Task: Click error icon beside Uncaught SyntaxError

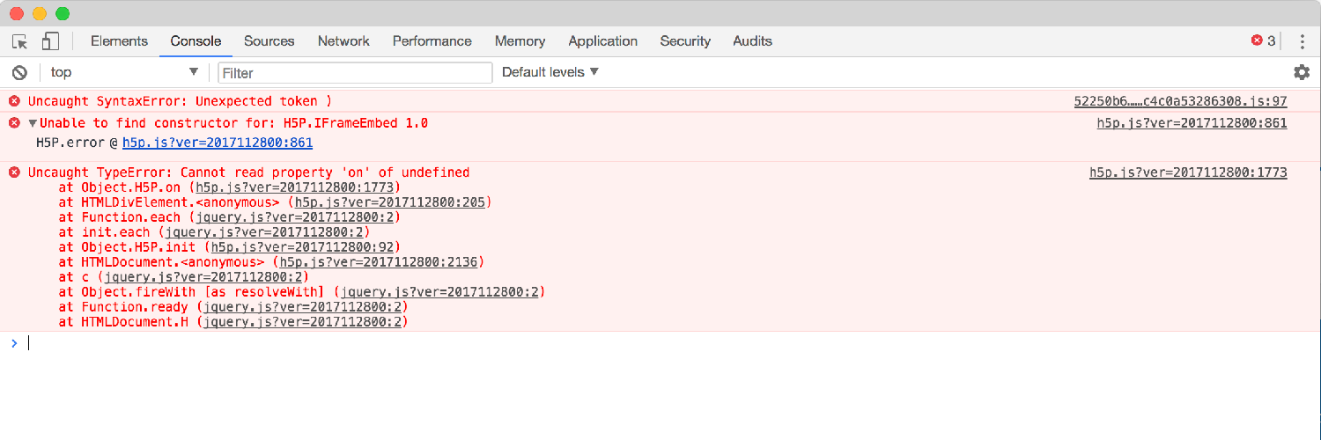Action: pyautogui.click(x=14, y=101)
